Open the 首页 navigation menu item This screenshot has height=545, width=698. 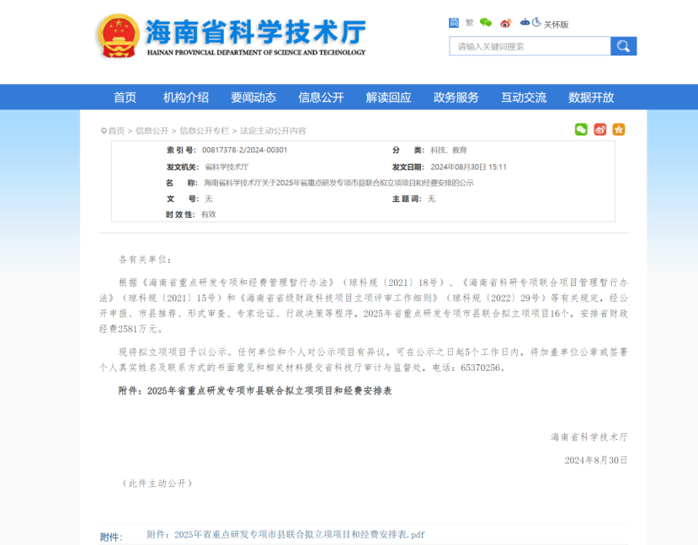click(125, 98)
